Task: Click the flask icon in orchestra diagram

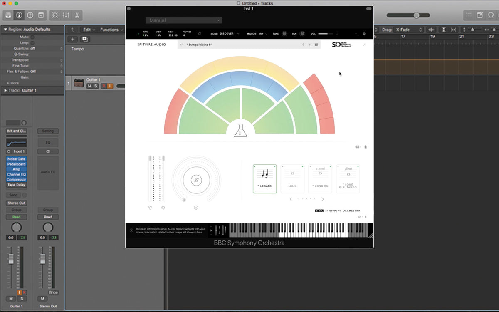Action: pos(240,131)
